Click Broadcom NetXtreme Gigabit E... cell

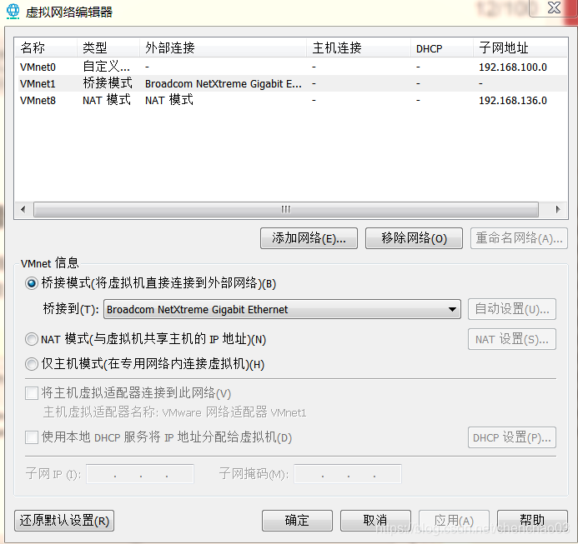pyautogui.click(x=224, y=83)
